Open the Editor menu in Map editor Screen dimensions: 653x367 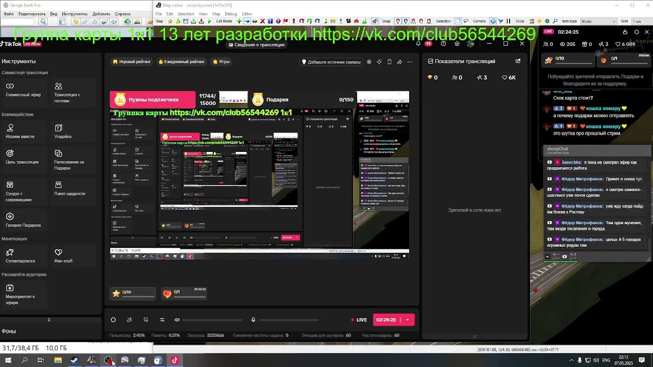(247, 14)
